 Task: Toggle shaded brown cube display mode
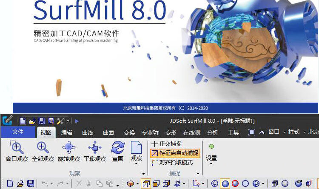point(156,183)
